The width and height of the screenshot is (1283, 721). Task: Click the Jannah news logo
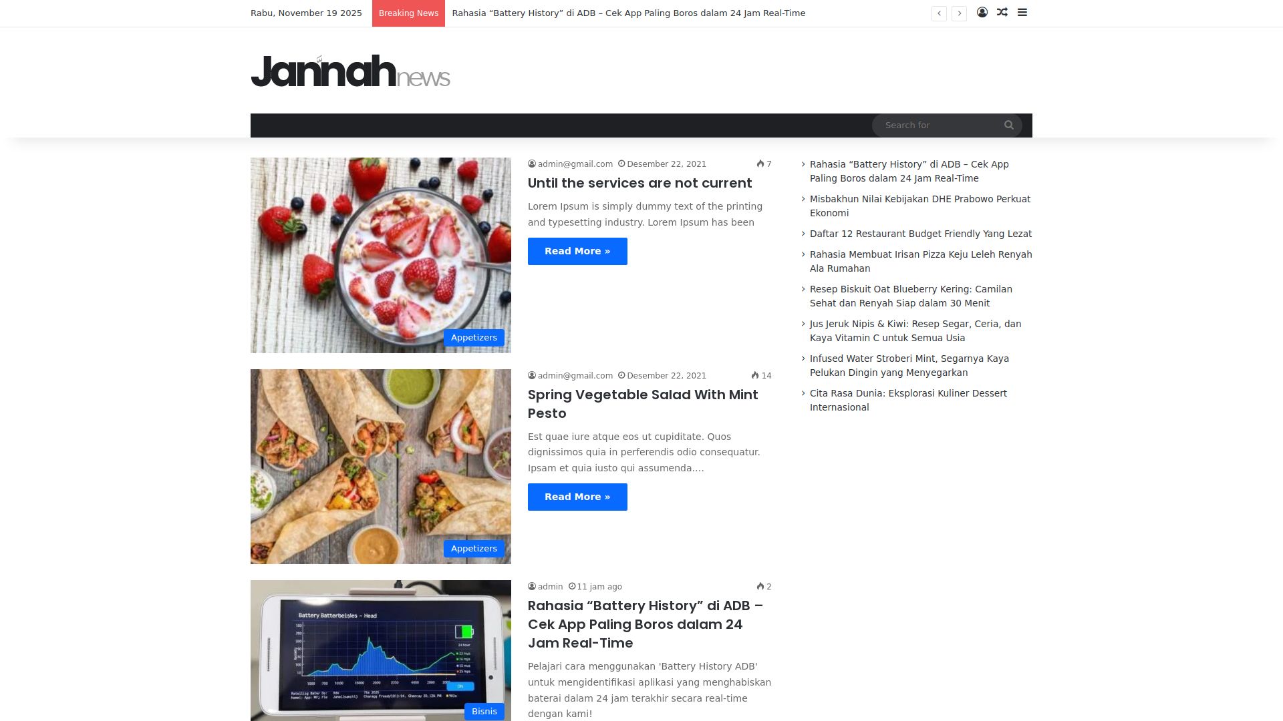coord(350,71)
